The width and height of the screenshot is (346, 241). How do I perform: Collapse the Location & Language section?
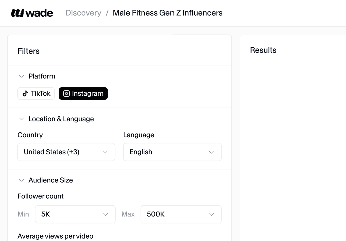click(x=21, y=119)
